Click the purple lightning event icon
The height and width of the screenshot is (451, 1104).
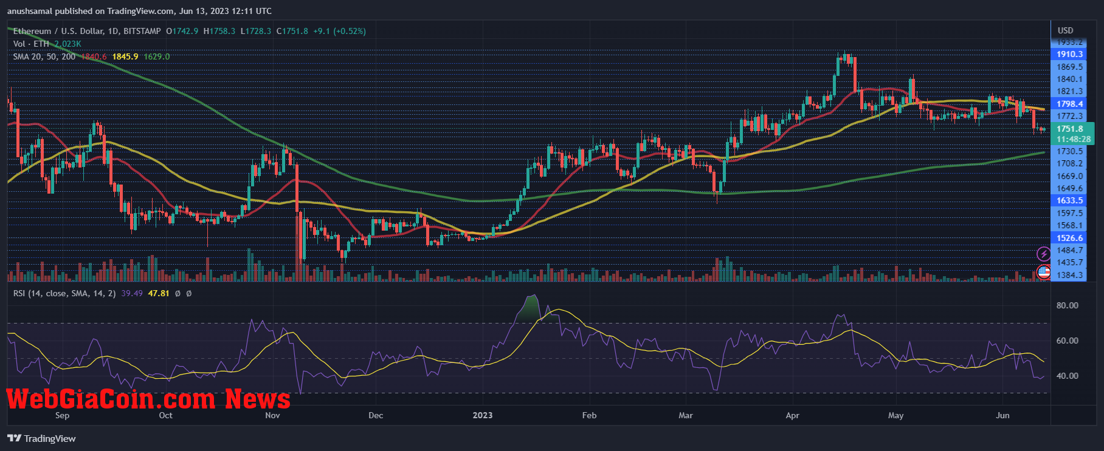point(1043,254)
